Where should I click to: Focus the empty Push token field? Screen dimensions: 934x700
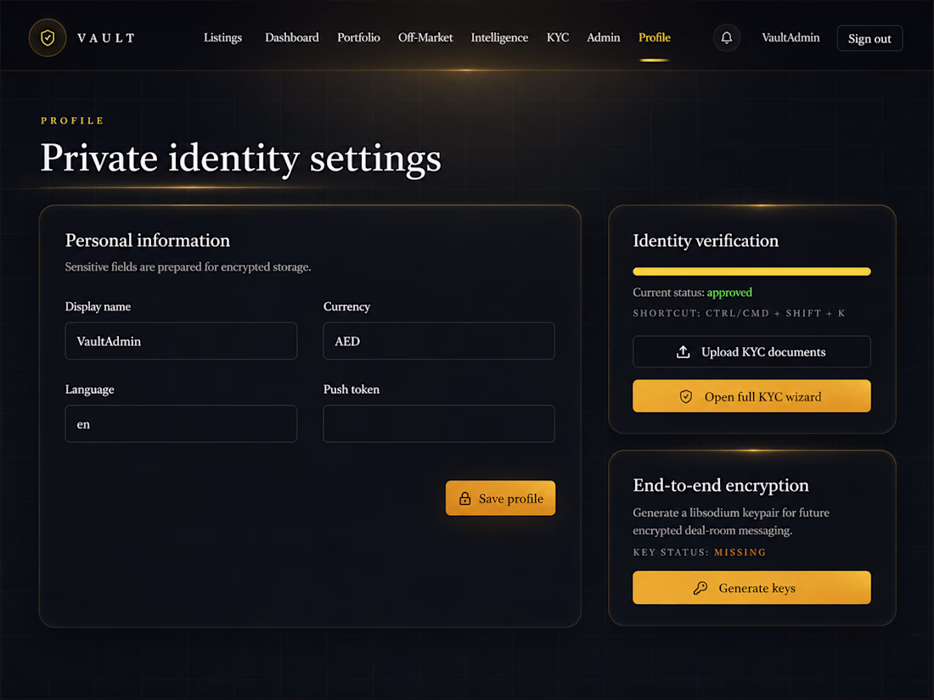pyautogui.click(x=438, y=423)
